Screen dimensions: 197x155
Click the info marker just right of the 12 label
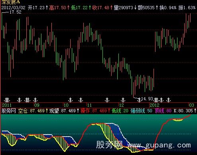(123, 100)
